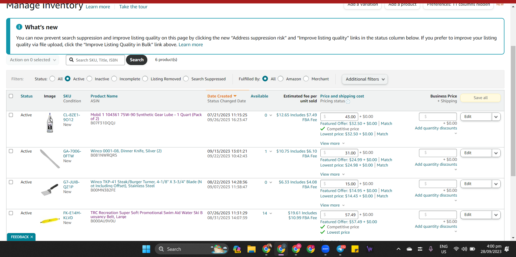Click Business Price field for Mobil 1 row
516x257 pixels.
pos(438,117)
